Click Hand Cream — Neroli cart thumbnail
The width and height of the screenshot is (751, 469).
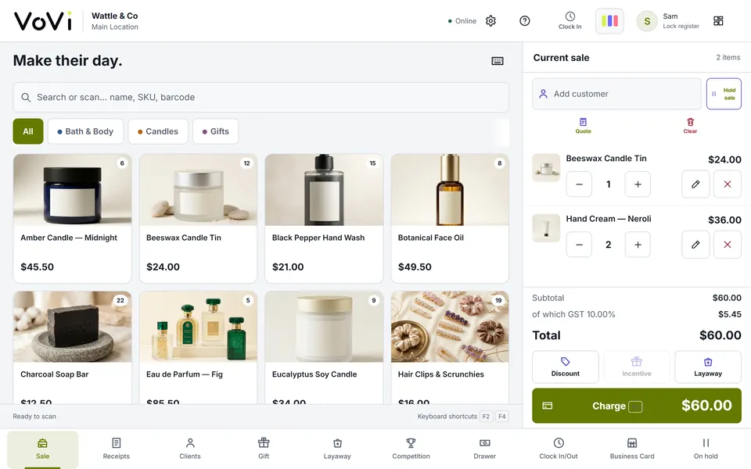pos(546,227)
